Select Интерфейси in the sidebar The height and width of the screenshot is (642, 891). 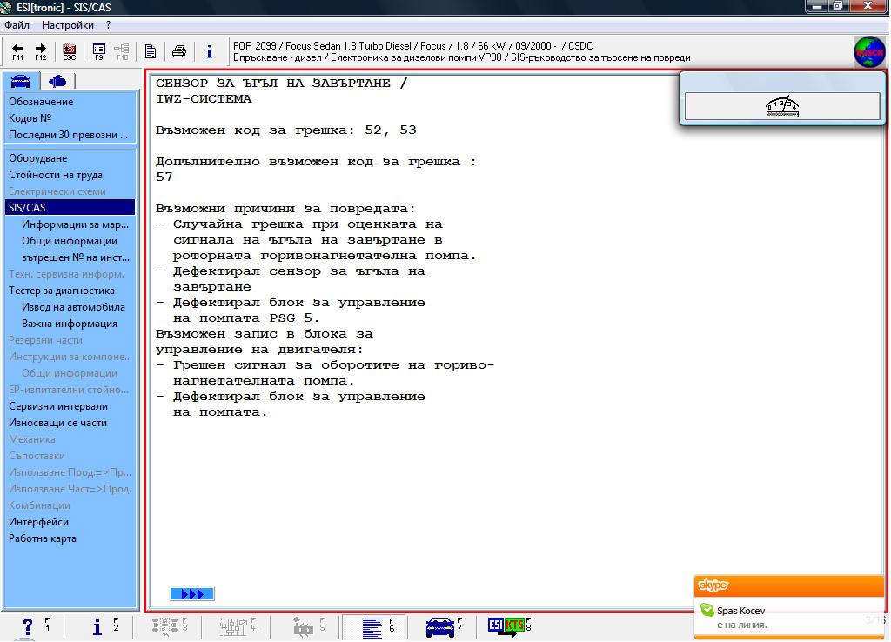click(38, 522)
